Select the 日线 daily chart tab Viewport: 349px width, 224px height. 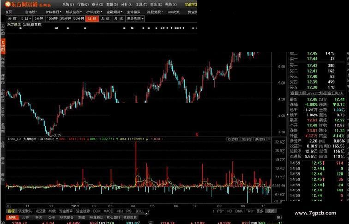pos(92,19)
